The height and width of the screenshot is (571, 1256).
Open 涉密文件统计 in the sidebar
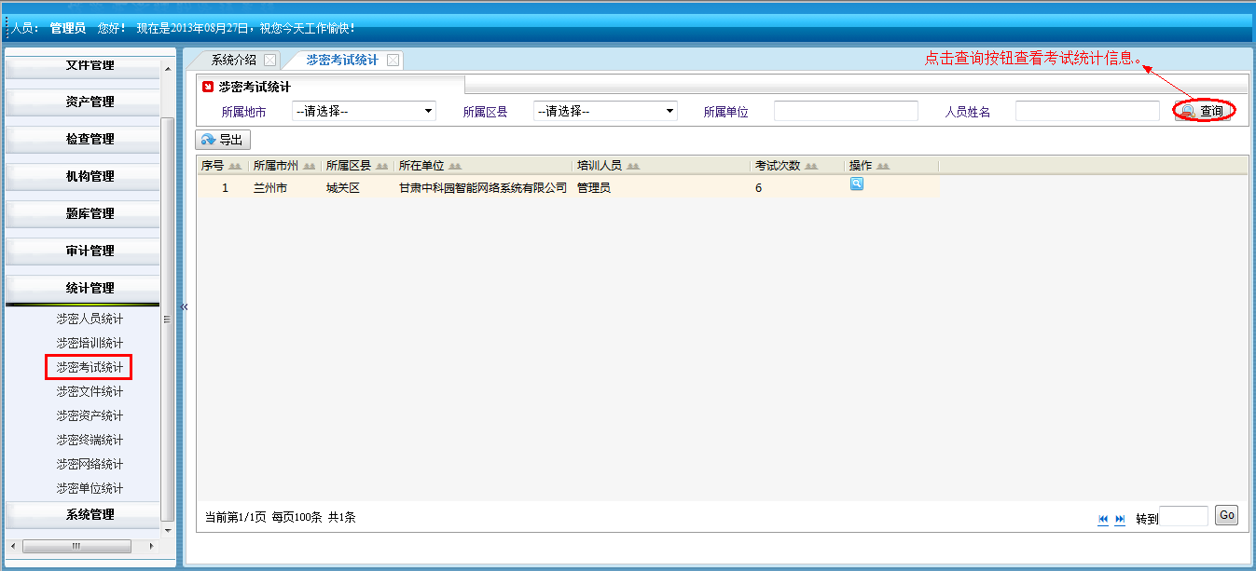pos(90,391)
